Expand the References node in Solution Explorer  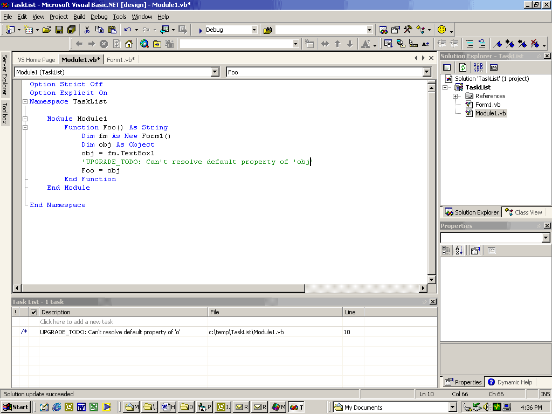(456, 96)
